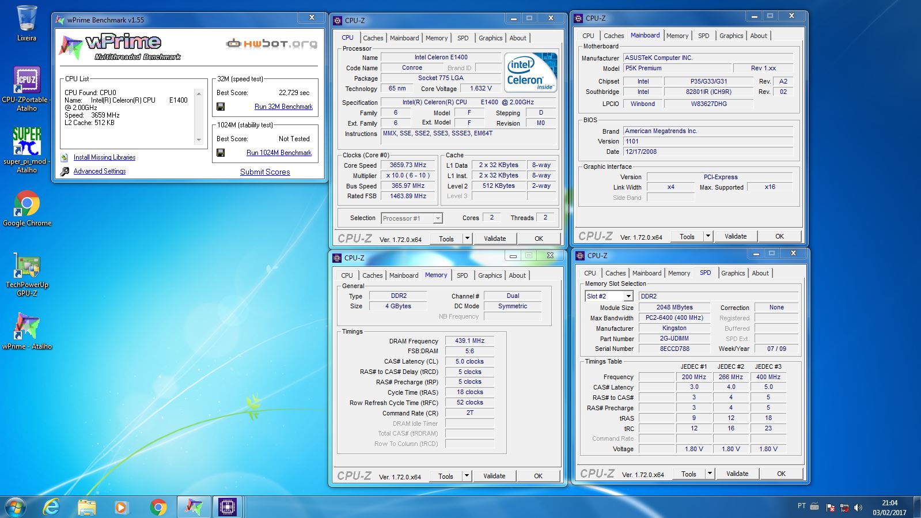Click floppy save icon beside Run 1024M Benchmark
Image resolution: width=921 pixels, height=518 pixels.
221,153
